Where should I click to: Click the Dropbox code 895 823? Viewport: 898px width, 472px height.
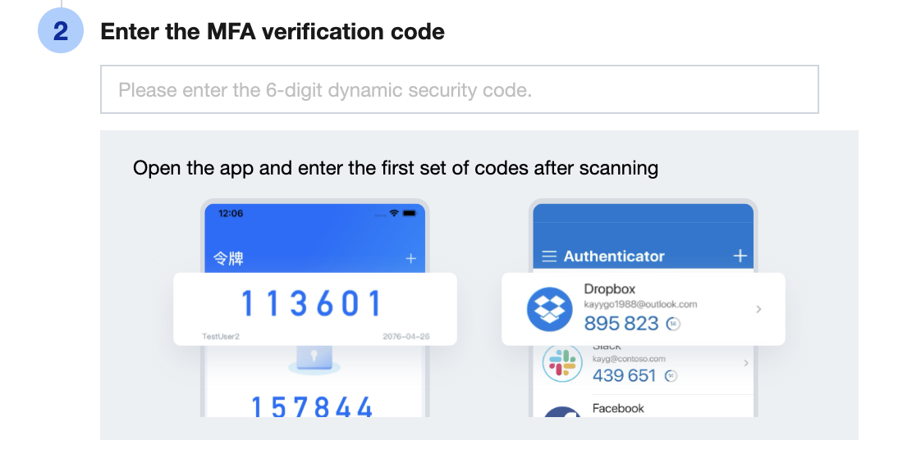[621, 324]
